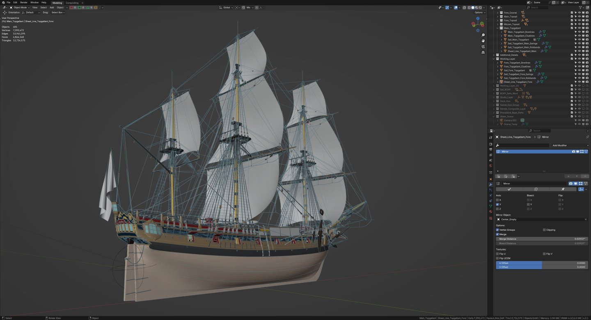
Task: Open the Material properties tab icon
Action: click(x=490, y=211)
